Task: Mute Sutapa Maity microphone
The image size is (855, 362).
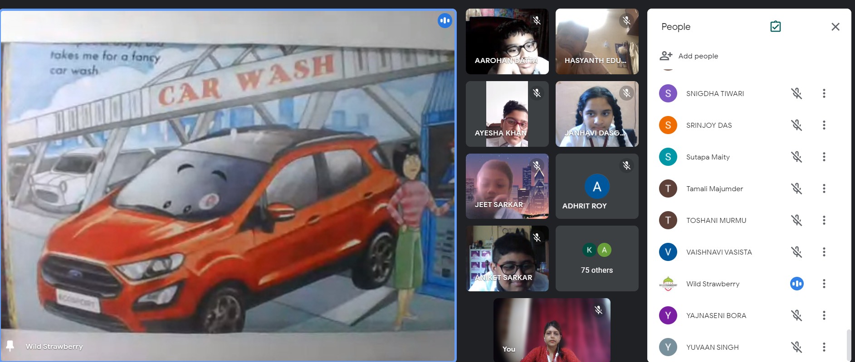Action: pos(796,157)
